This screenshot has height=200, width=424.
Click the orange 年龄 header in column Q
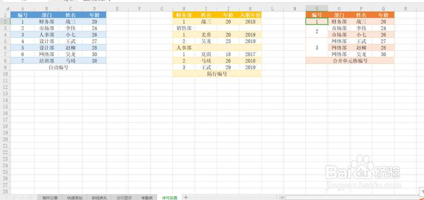point(383,15)
